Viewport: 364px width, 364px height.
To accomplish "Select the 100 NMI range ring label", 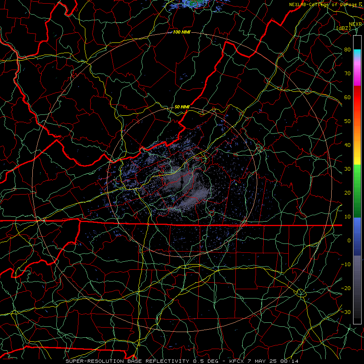I will [182, 32].
